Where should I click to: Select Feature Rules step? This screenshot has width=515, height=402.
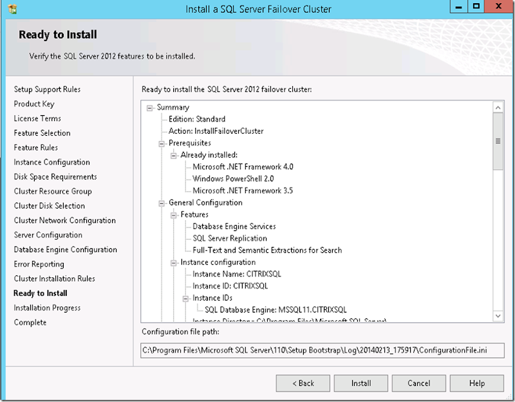[x=35, y=148]
